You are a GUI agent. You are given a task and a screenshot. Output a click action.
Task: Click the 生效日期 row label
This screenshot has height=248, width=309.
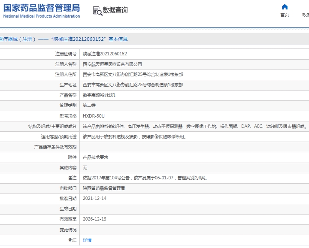pyautogui.click(x=68, y=209)
